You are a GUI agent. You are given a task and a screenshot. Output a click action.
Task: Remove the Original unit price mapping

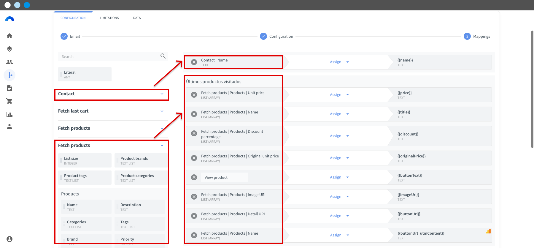click(194, 158)
